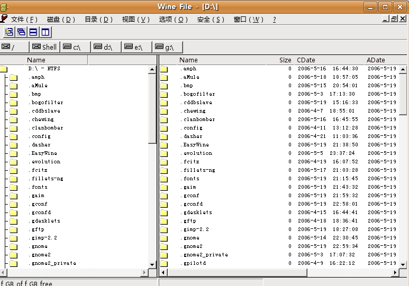Click the CDate column header
The image size is (409, 286).
[330, 60]
